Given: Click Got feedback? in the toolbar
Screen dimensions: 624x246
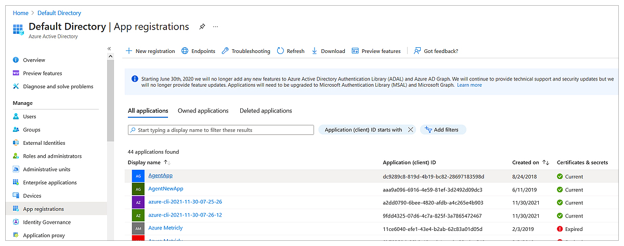Looking at the screenshot, I should click(x=436, y=51).
